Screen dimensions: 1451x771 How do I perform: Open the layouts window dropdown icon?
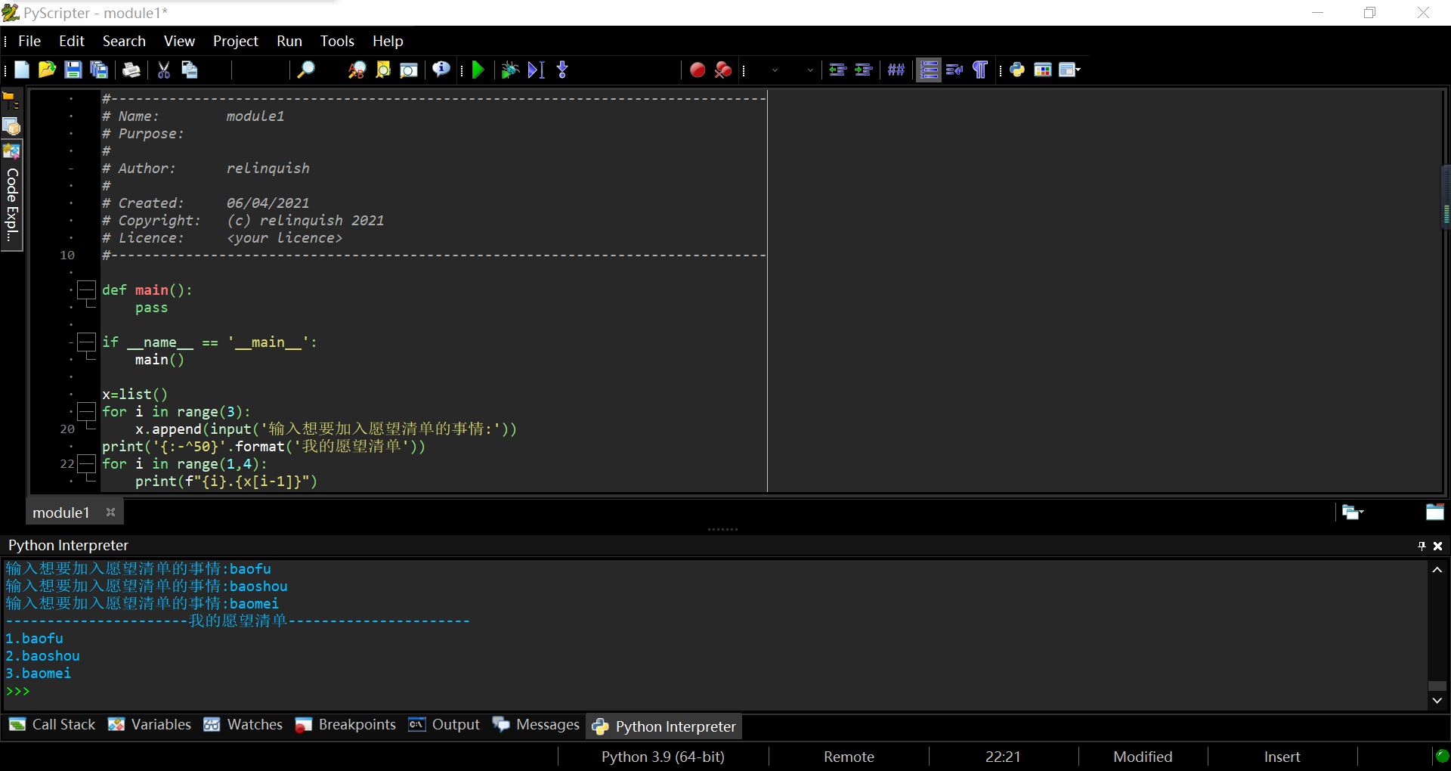[1069, 70]
